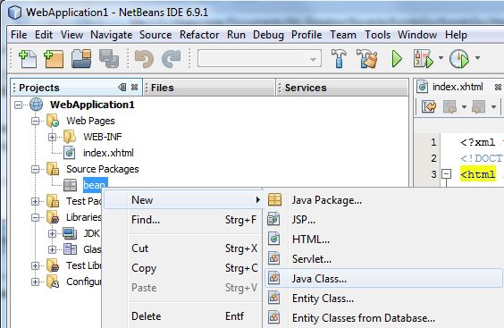Open the View menu
Image resolution: width=504 pixels, height=328 pixels.
tap(72, 35)
